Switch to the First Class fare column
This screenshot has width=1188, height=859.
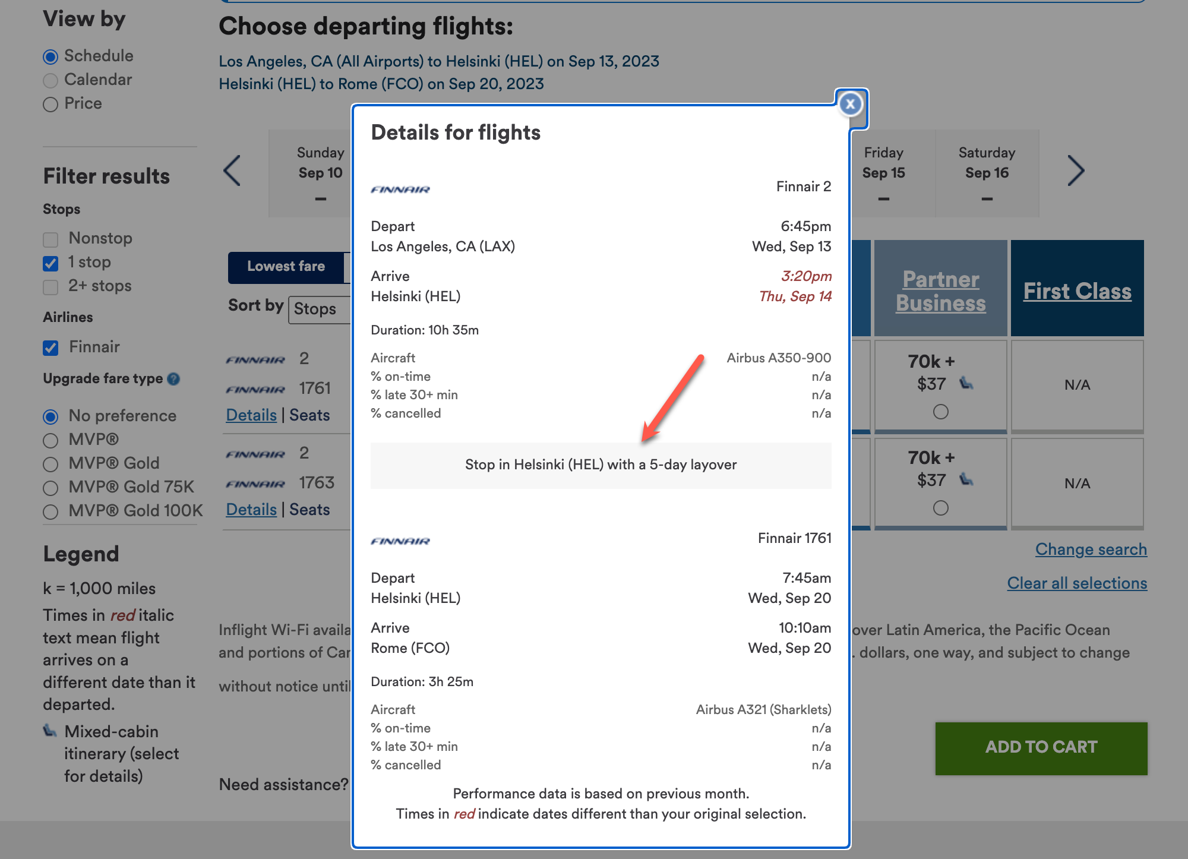coord(1077,290)
